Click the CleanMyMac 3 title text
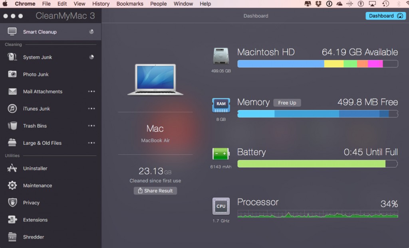The image size is (409, 248). pos(65,16)
